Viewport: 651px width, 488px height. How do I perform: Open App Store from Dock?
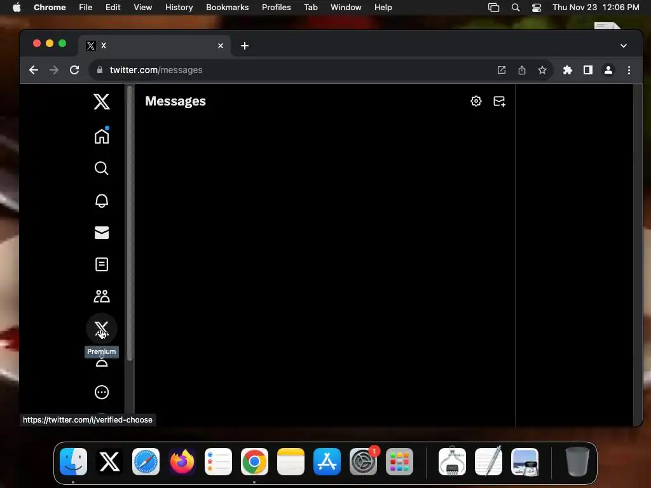coord(327,461)
